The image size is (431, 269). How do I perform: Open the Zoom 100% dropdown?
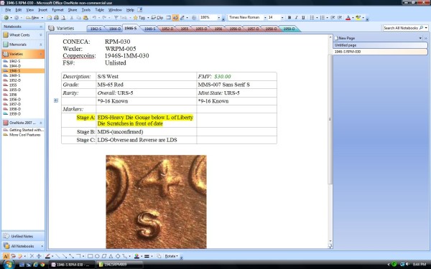(x=219, y=17)
